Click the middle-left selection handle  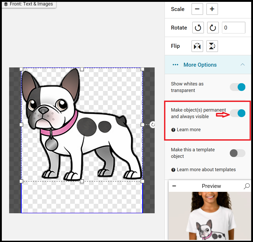[x=21, y=125]
